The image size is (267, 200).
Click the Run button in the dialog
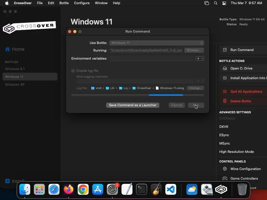tap(196, 105)
